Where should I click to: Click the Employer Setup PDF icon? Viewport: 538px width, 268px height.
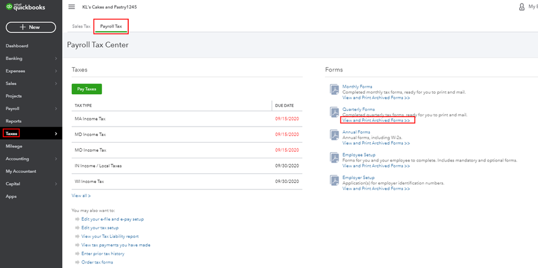(334, 180)
